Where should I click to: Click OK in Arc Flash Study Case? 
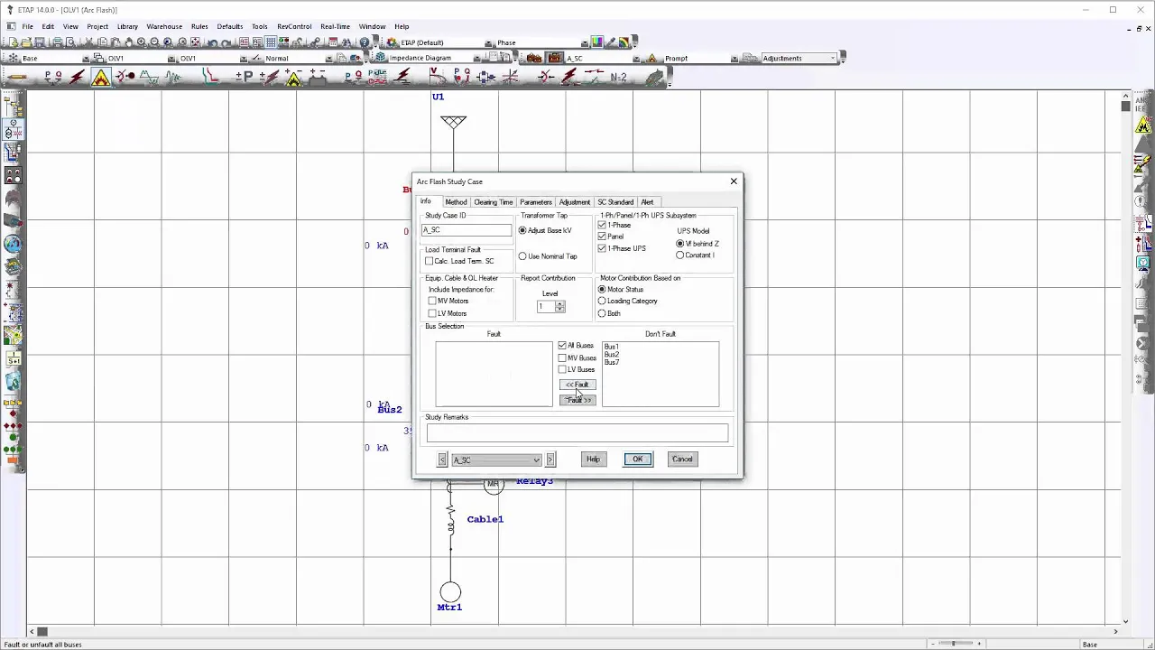point(637,460)
